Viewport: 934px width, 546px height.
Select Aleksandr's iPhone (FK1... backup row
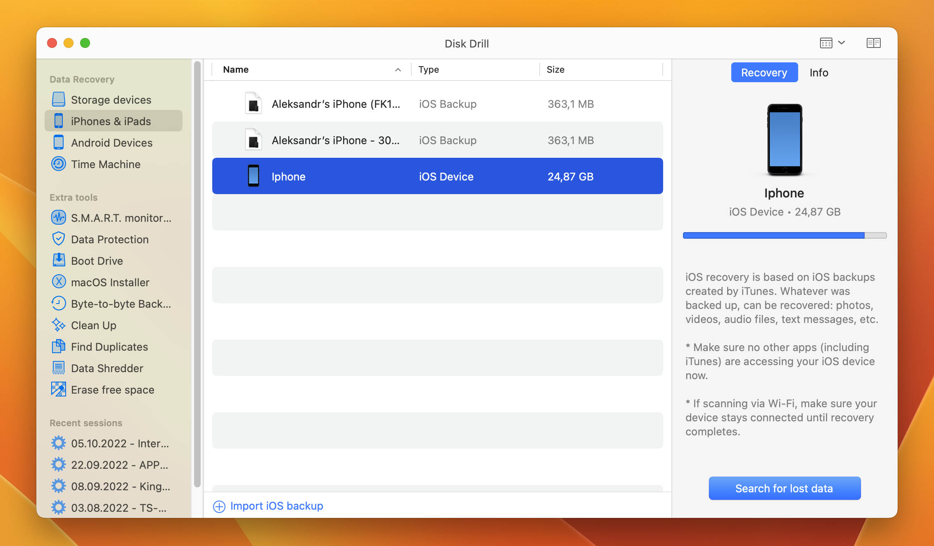click(x=438, y=103)
